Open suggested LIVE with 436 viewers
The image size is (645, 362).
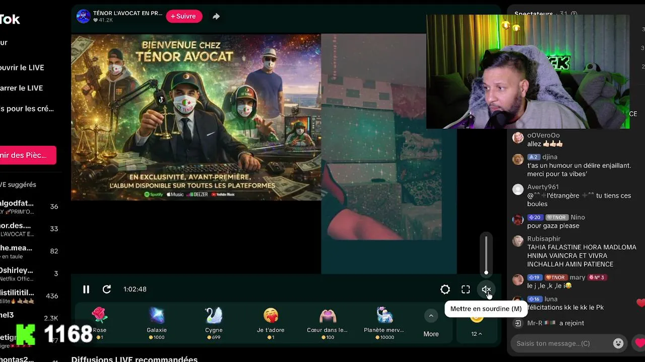[x=30, y=296]
